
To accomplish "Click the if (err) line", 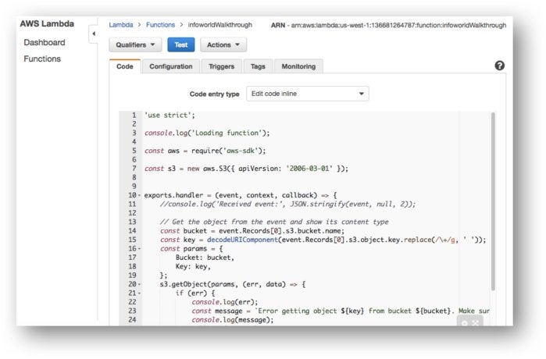I will [x=195, y=293].
